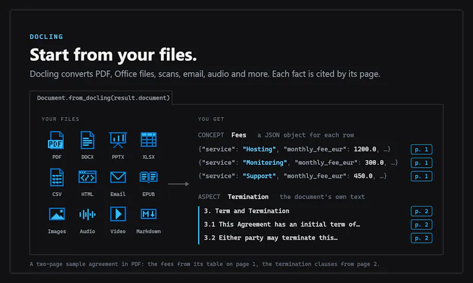Select the "3. Term and Termination" line

click(247, 211)
